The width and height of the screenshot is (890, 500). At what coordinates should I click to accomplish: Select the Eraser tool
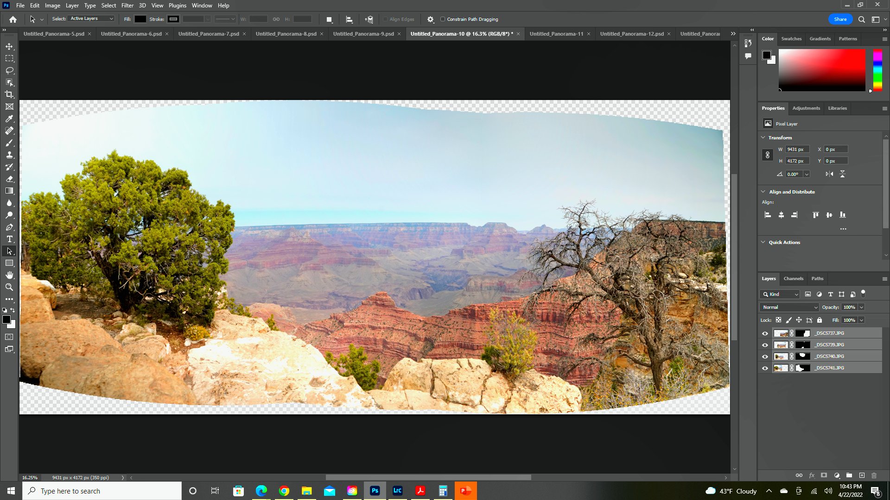tap(9, 179)
